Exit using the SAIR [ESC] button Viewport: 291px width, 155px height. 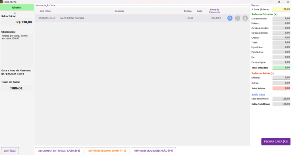[10, 150]
